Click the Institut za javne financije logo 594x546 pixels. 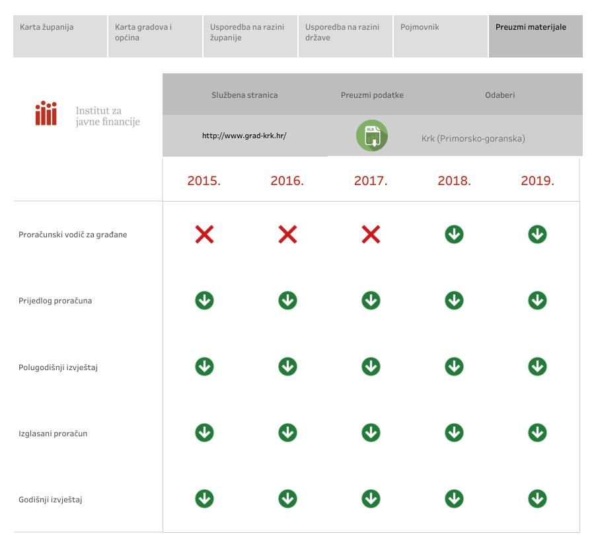click(x=88, y=116)
